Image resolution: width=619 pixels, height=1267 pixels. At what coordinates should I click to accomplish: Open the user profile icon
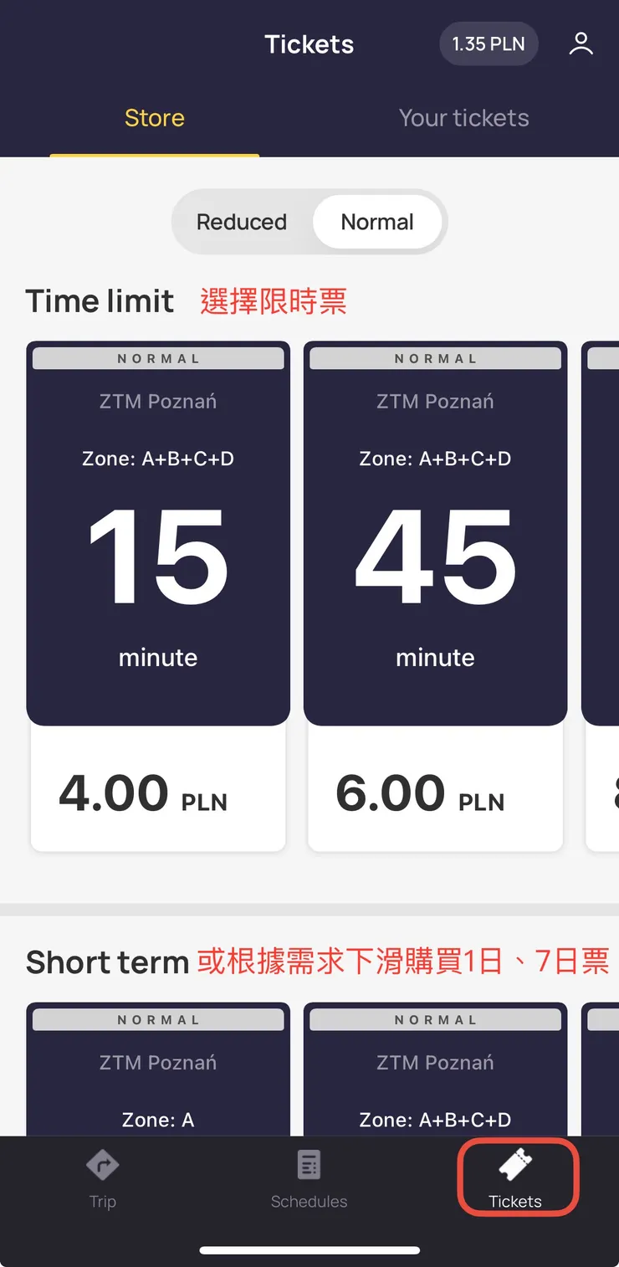pos(581,44)
